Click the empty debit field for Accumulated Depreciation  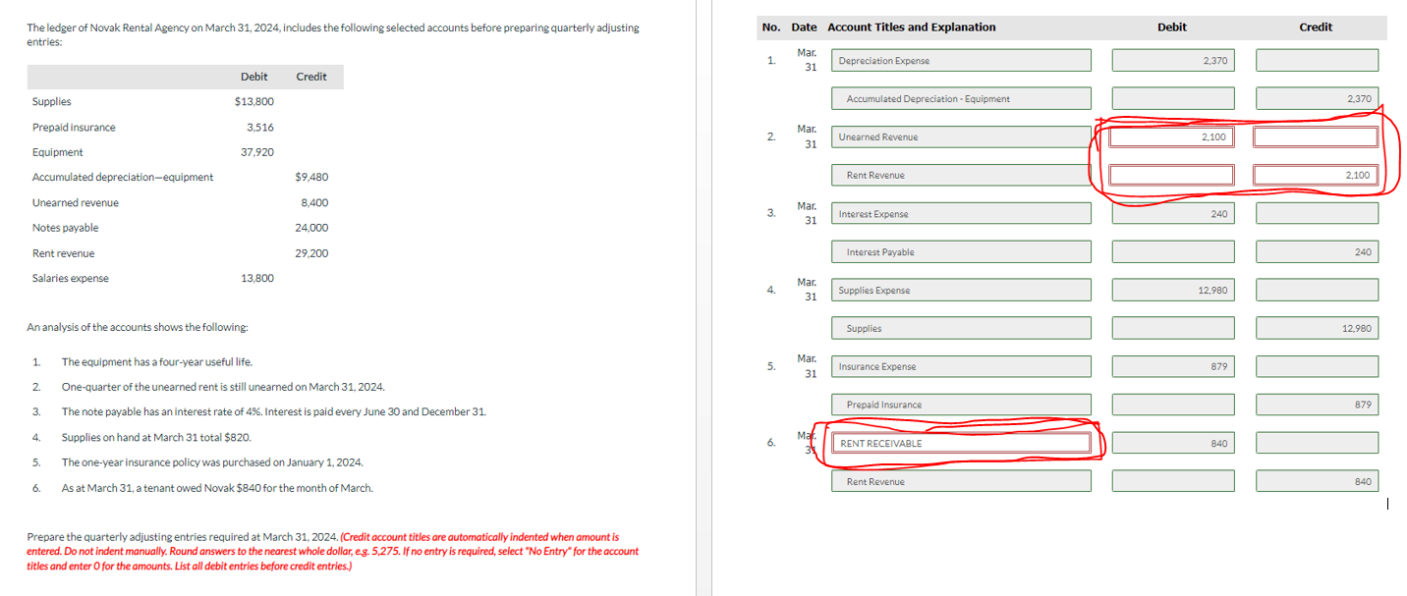tap(1173, 98)
